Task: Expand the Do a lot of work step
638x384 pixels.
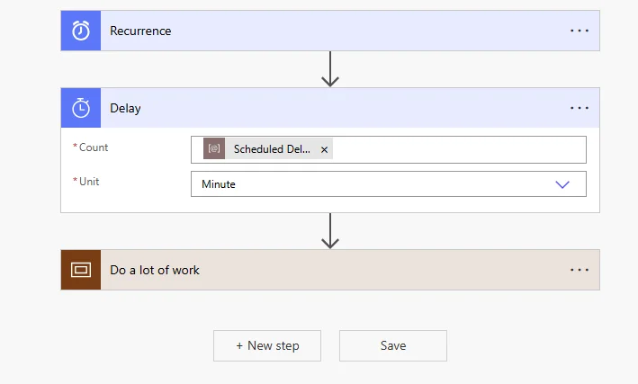Action: [330, 270]
